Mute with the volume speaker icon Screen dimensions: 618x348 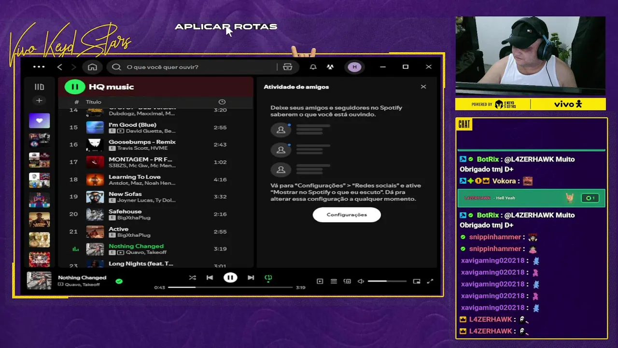(x=361, y=281)
